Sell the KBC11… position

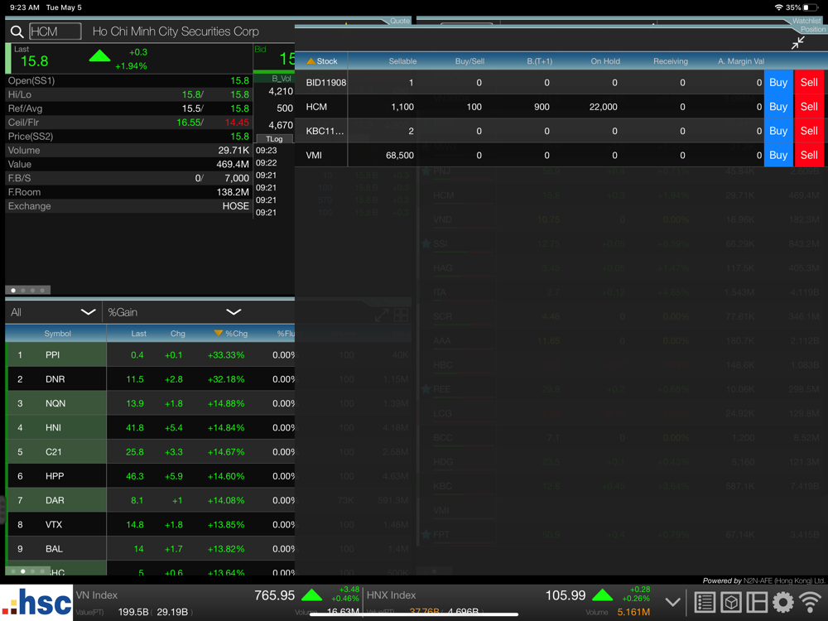click(809, 131)
